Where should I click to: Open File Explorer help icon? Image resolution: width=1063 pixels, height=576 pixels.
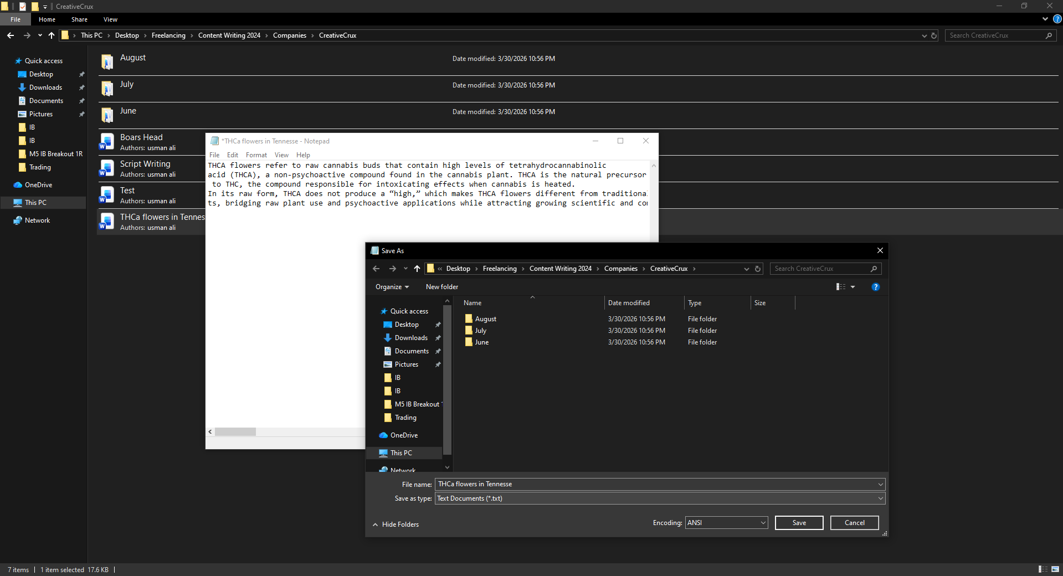[x=1057, y=19]
